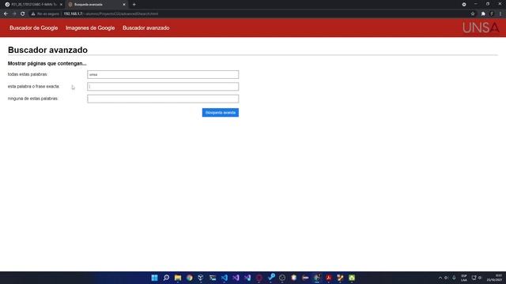506x284 pixels.
Task: Click the microphone icon in system tray
Action: pos(454,278)
